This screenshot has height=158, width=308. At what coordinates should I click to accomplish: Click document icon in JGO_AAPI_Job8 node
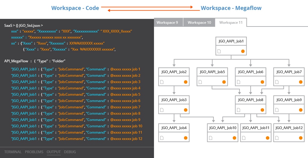[x=239, y=110]
